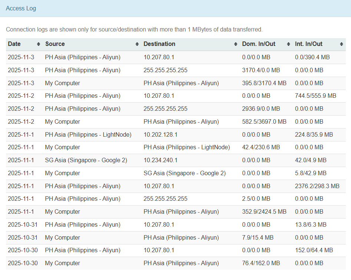
Task: Click the sort arrows in the Source column
Action: tap(138, 44)
